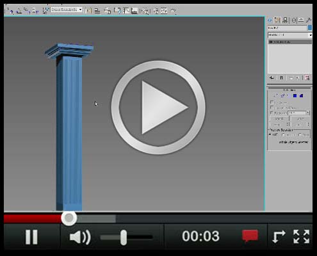Open the named selection sets dropdown
317x256 pixels.
tap(66, 10)
